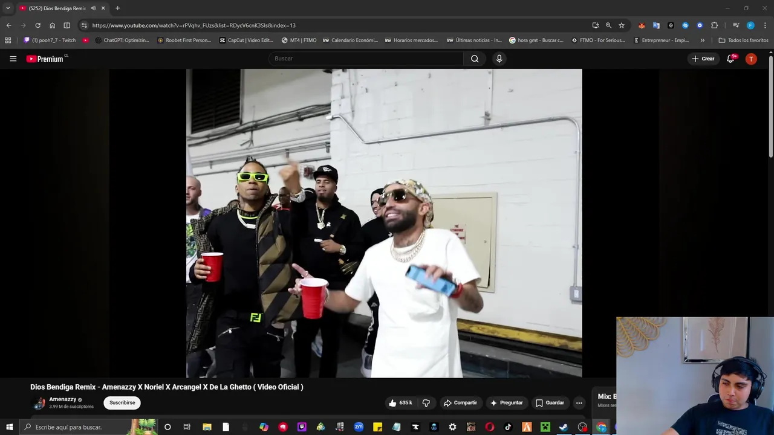The width and height of the screenshot is (774, 435).
Task: Reload the page
Action: (x=37, y=25)
